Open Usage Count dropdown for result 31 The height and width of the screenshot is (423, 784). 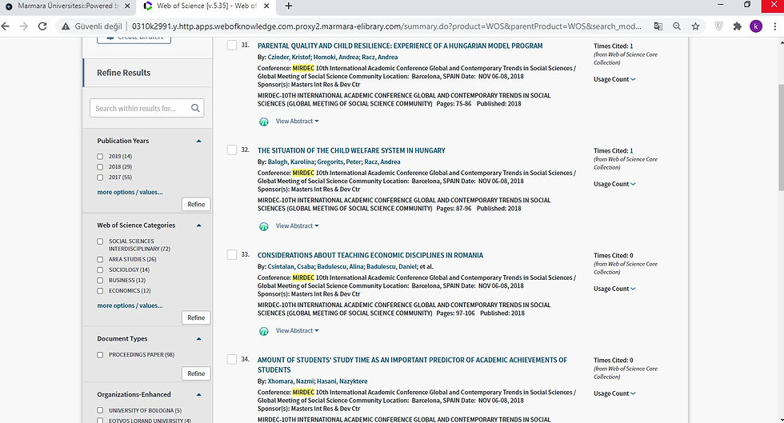(614, 79)
